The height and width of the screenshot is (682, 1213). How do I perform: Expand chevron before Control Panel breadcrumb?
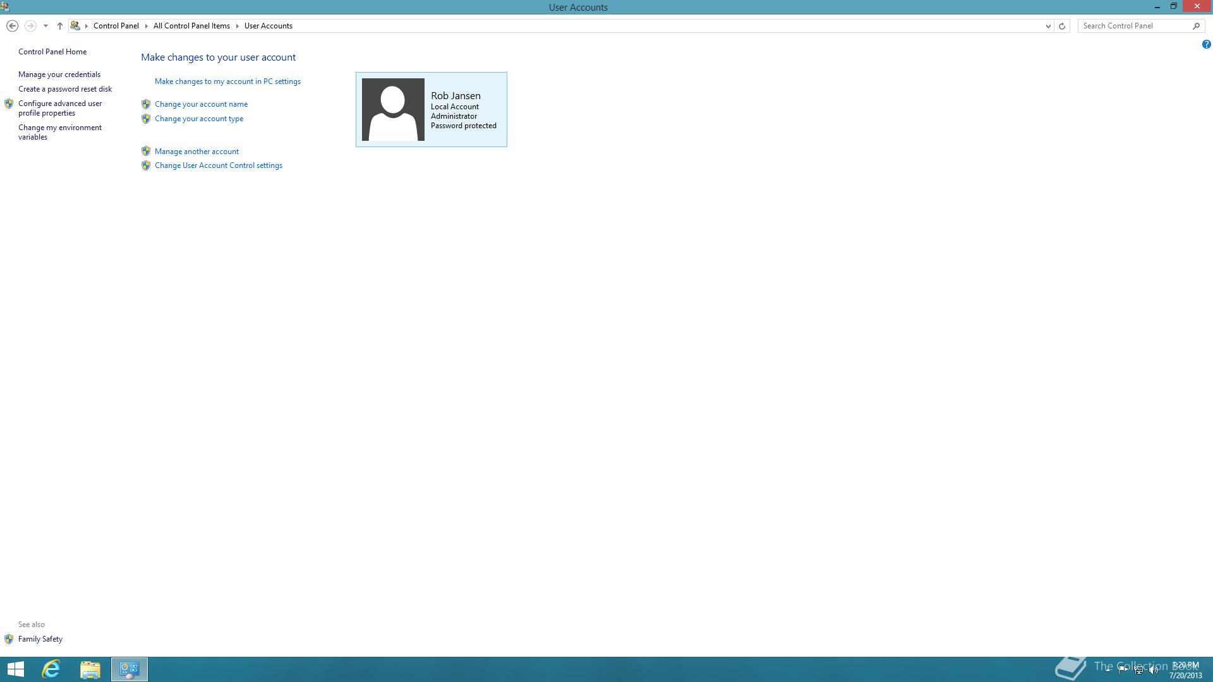click(x=87, y=26)
